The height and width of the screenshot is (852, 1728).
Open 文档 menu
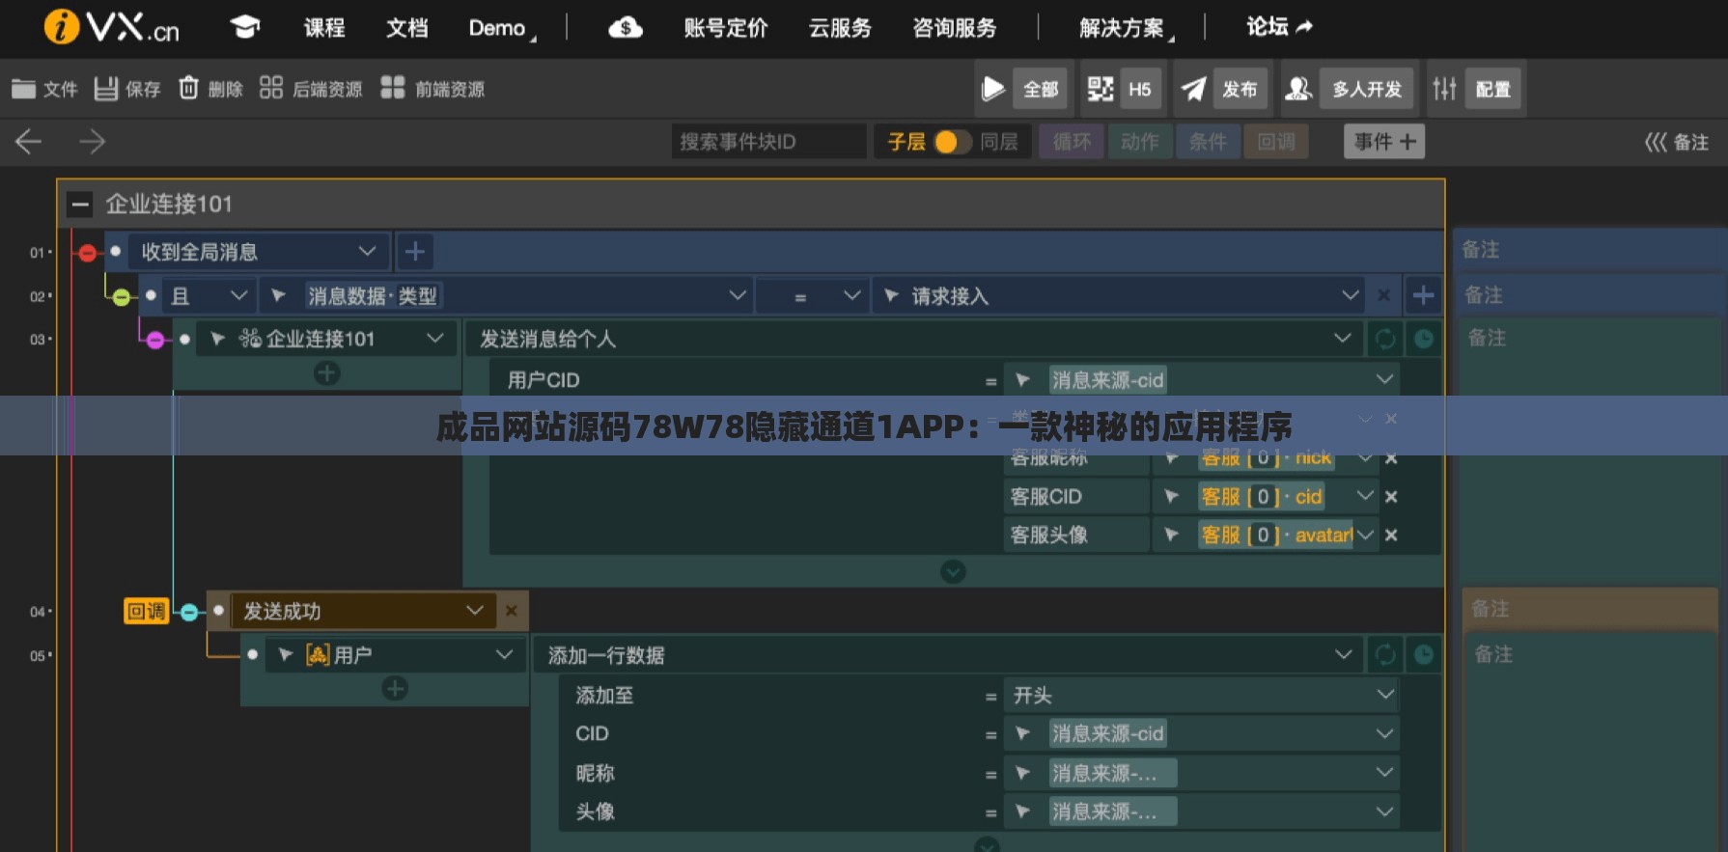click(406, 27)
